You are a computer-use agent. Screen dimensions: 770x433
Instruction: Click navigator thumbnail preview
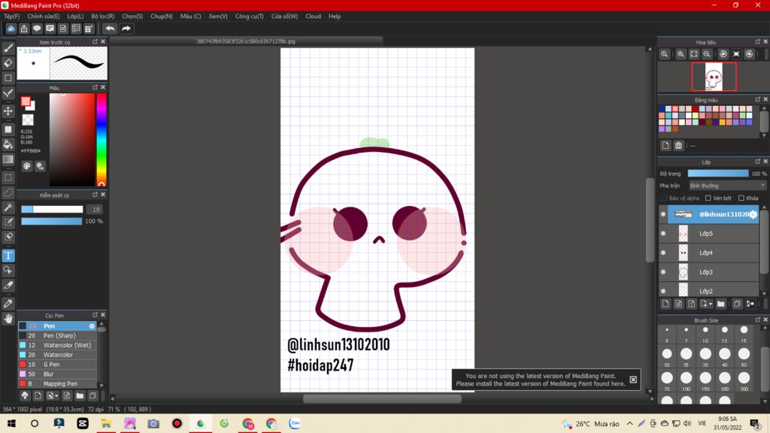714,77
